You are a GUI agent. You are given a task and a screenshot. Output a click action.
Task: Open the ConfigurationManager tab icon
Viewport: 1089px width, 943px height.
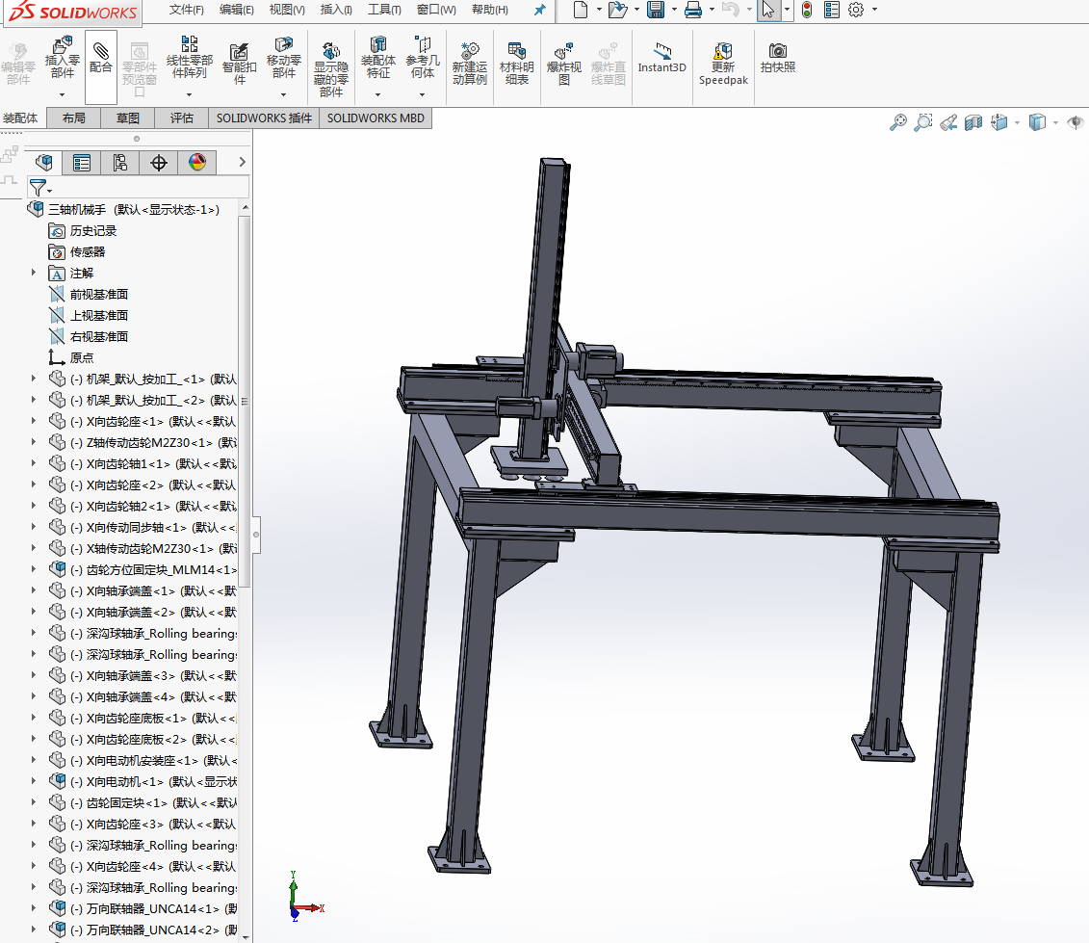click(119, 163)
